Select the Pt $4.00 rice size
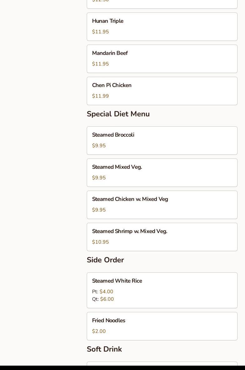The width and height of the screenshot is (245, 370). [103, 292]
